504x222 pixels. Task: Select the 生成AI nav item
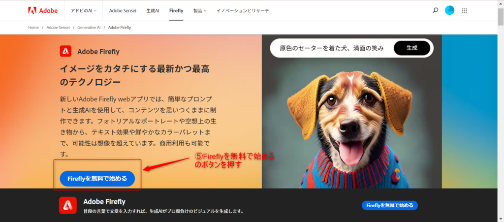(153, 11)
